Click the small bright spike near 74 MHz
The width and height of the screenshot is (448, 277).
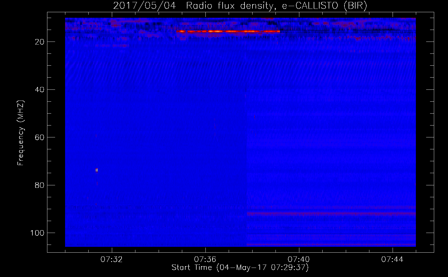[x=96, y=170]
